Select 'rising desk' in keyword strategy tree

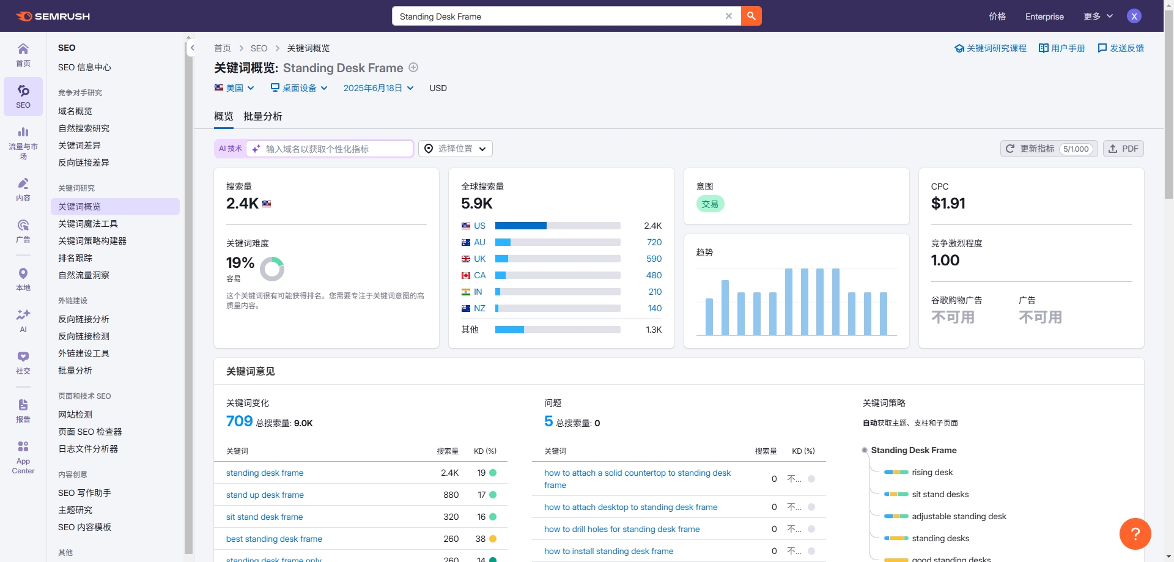pyautogui.click(x=932, y=472)
